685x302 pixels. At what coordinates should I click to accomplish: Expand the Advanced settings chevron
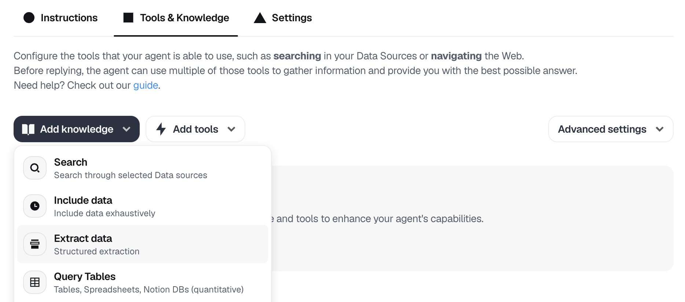click(x=660, y=129)
